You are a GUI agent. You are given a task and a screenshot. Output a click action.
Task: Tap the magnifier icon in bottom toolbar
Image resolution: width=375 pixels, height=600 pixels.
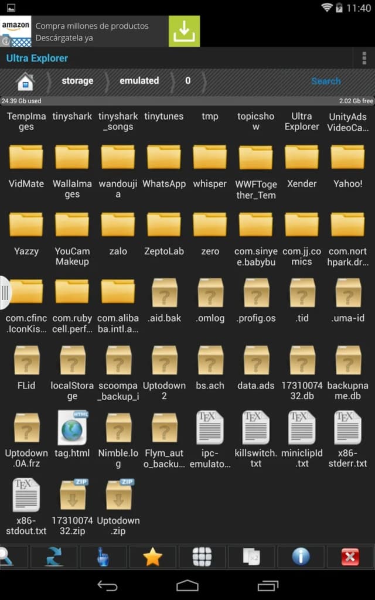pyautogui.click(x=6, y=557)
